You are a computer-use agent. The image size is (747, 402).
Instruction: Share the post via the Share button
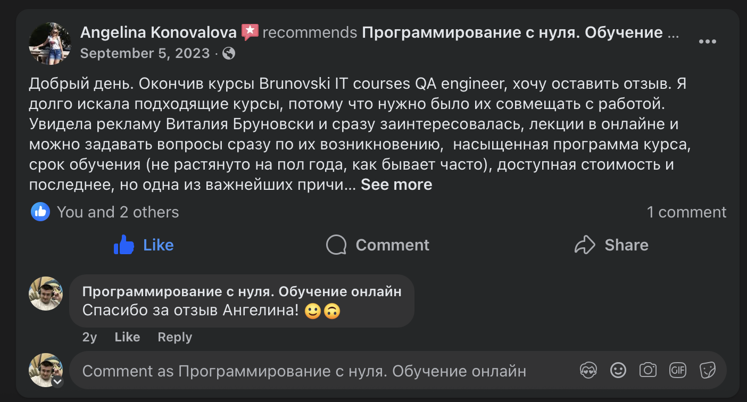tap(611, 245)
